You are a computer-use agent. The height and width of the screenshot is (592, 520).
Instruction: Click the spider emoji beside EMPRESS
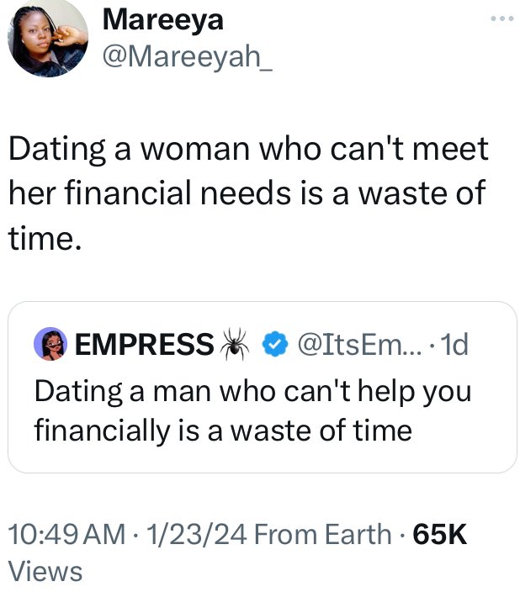[233, 344]
